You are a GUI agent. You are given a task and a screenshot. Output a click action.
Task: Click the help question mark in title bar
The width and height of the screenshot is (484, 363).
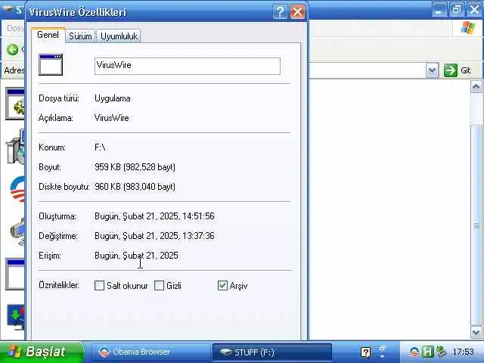coord(280,12)
